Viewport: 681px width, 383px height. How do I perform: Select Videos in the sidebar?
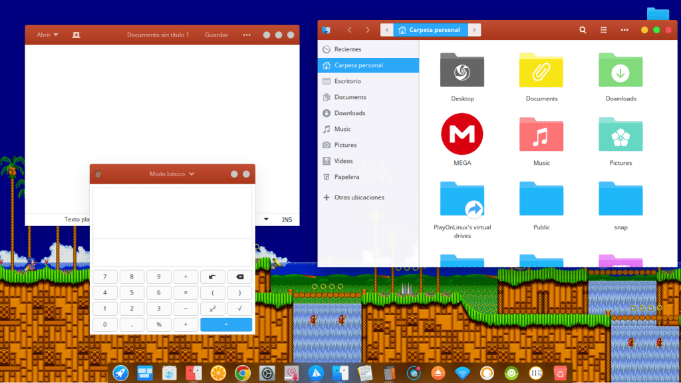click(368, 161)
